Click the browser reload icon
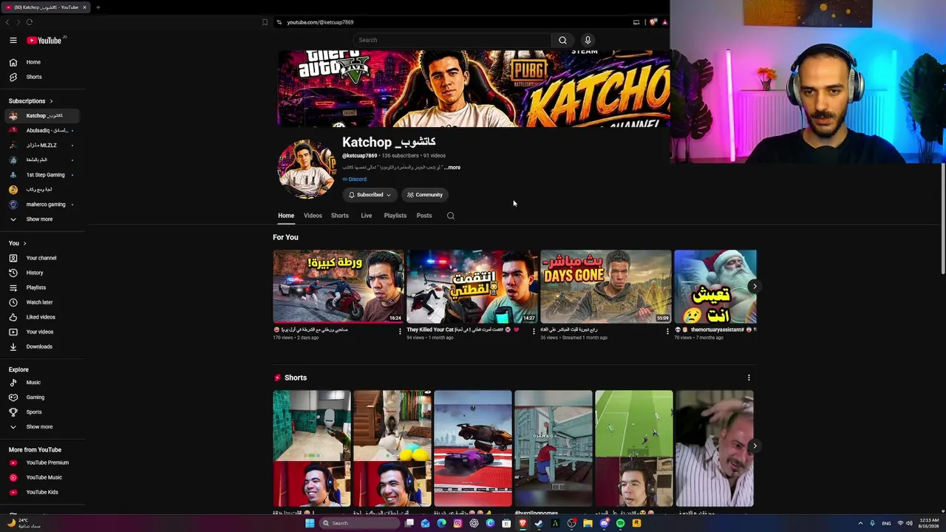 point(30,22)
